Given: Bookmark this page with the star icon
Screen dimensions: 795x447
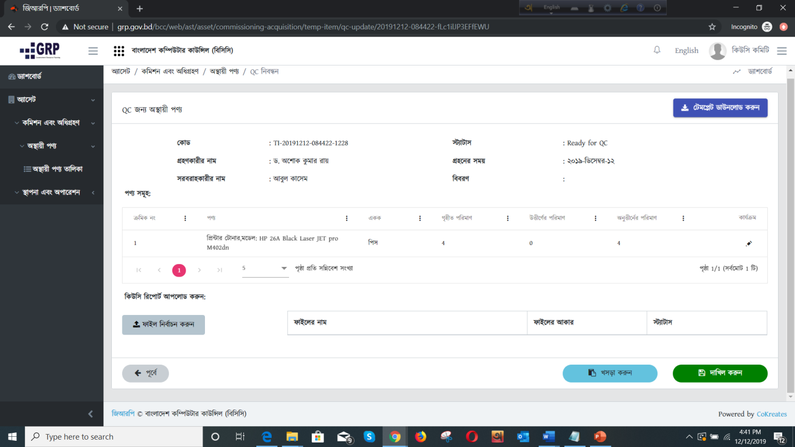Looking at the screenshot, I should click(712, 27).
